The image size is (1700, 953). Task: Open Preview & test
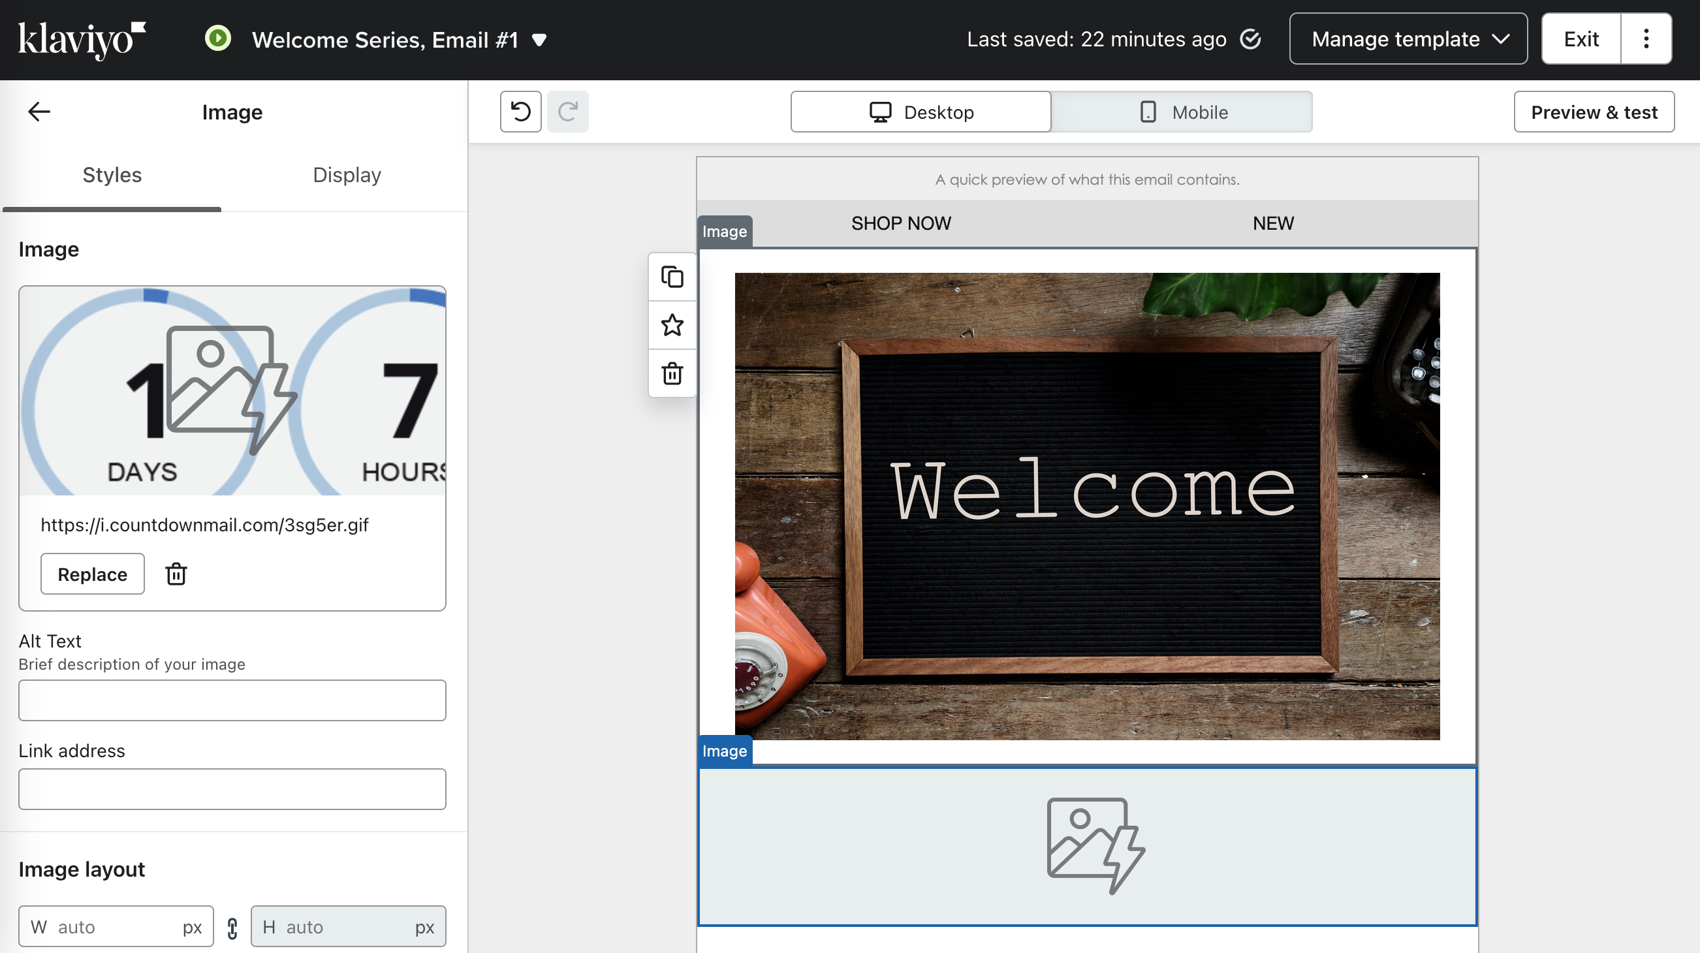(1594, 112)
